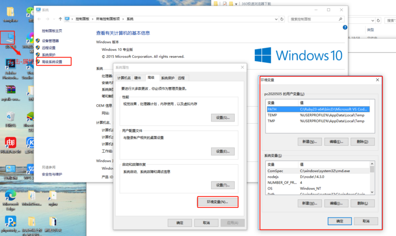
Task: Click the back arrow in System window
Action: (39, 19)
